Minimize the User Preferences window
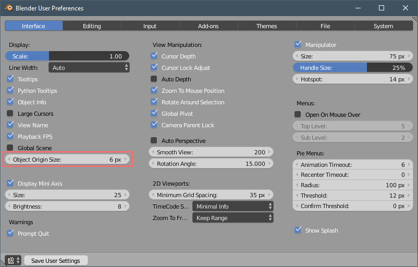 coord(358,8)
